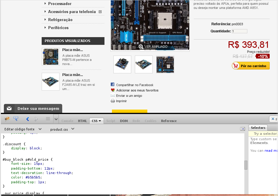Click the text-decoration line-through value

(59, 173)
